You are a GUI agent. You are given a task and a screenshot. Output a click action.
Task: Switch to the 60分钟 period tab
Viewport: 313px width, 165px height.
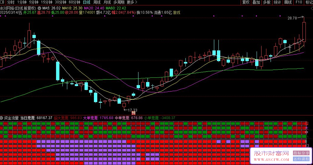(x=74, y=2)
